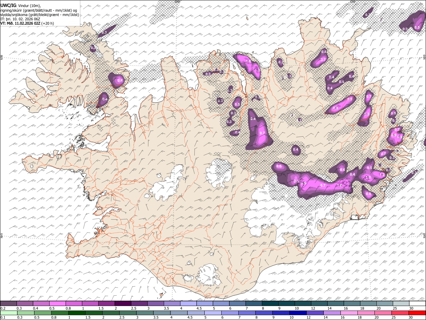Viewport: 426px width, 320px height.
Task: Click the 1.2 snowfall value on the map
Action: tap(382, 175)
